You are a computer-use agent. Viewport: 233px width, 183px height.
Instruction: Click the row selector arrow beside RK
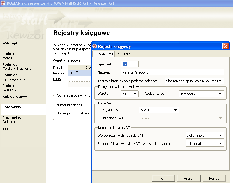click(71, 73)
